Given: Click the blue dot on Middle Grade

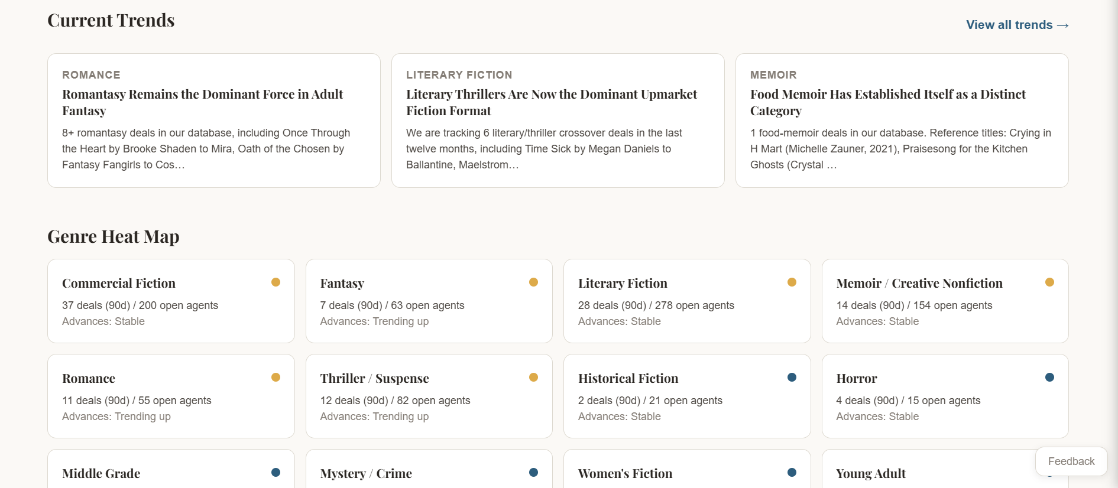Looking at the screenshot, I should [x=276, y=472].
